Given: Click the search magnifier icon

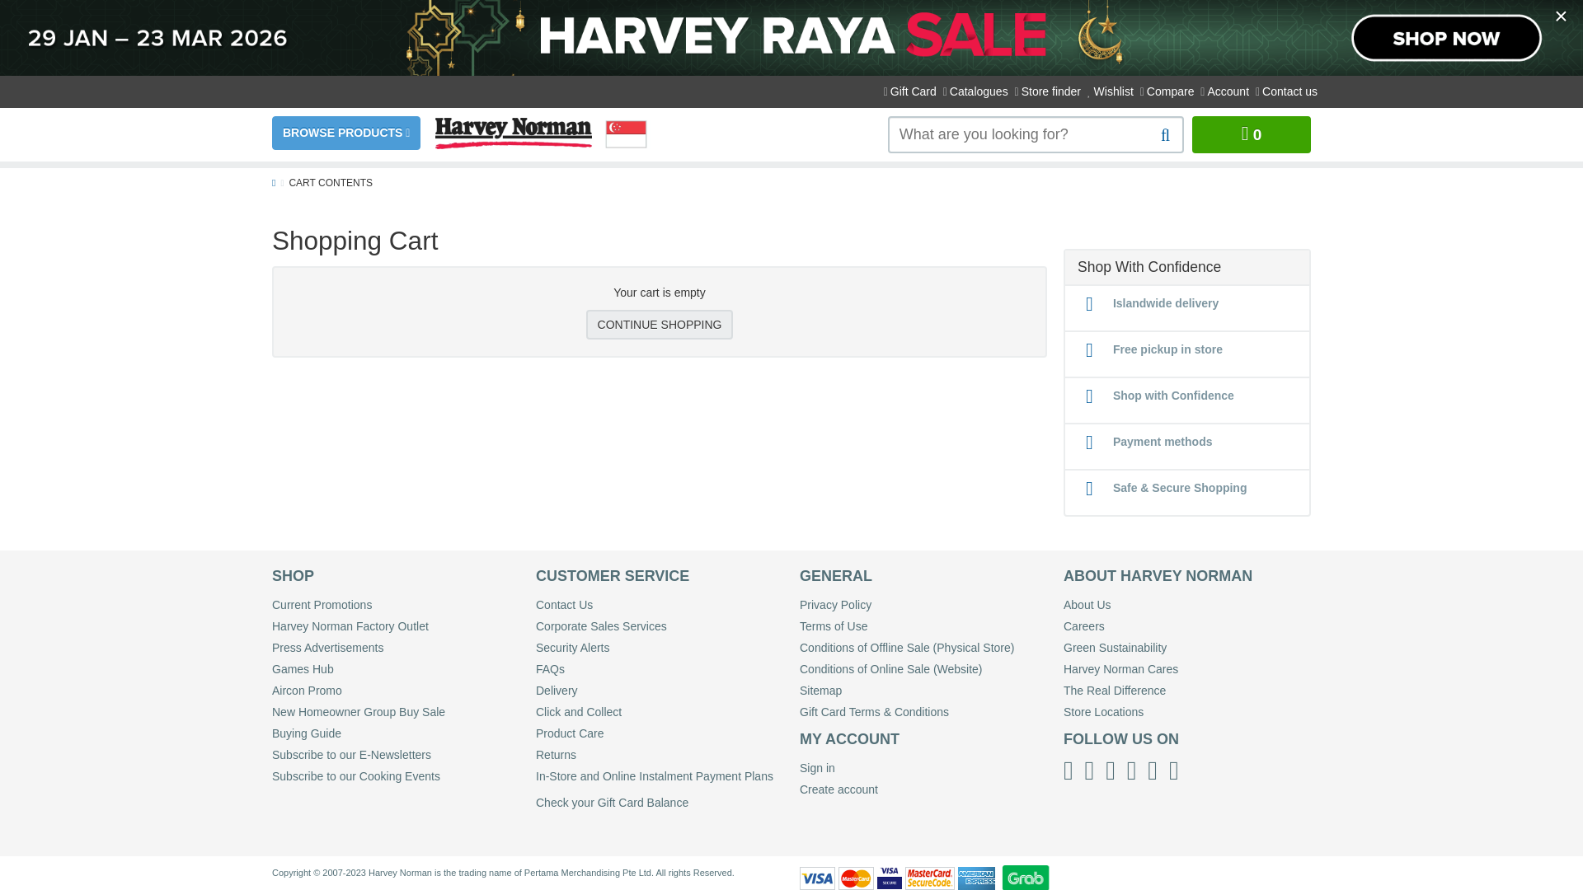Looking at the screenshot, I should tap(1165, 135).
